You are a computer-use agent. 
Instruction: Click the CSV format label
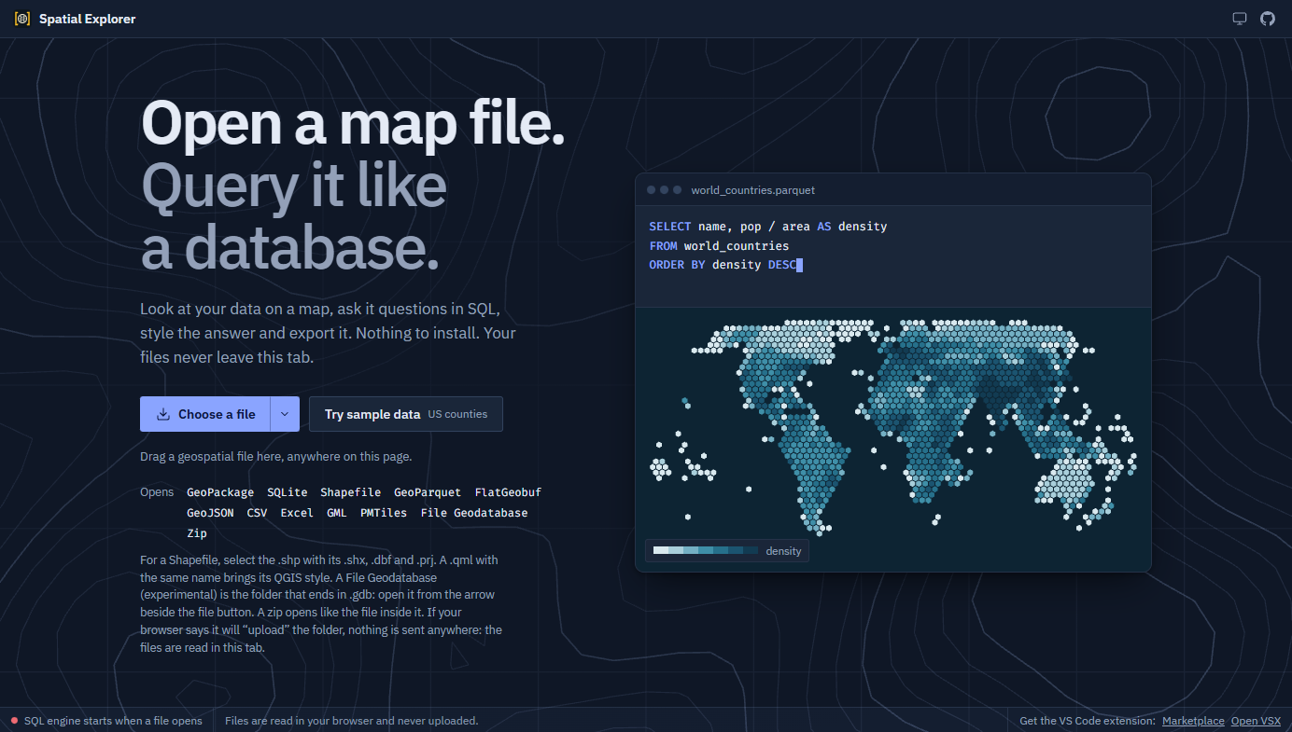[257, 513]
